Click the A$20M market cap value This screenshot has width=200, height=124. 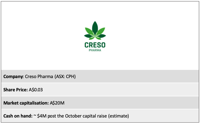coord(57,103)
